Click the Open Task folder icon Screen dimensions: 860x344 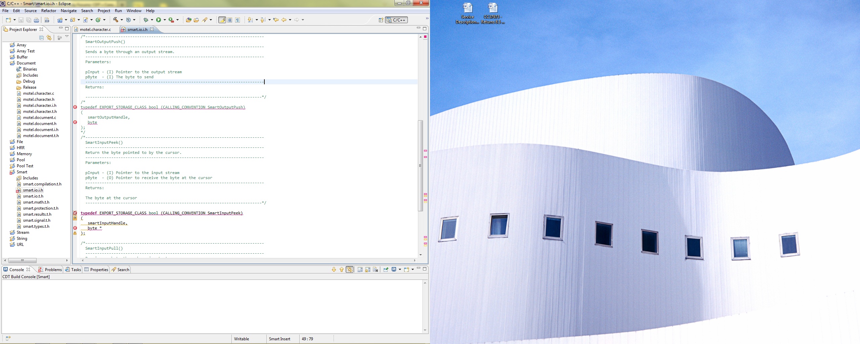pos(196,20)
